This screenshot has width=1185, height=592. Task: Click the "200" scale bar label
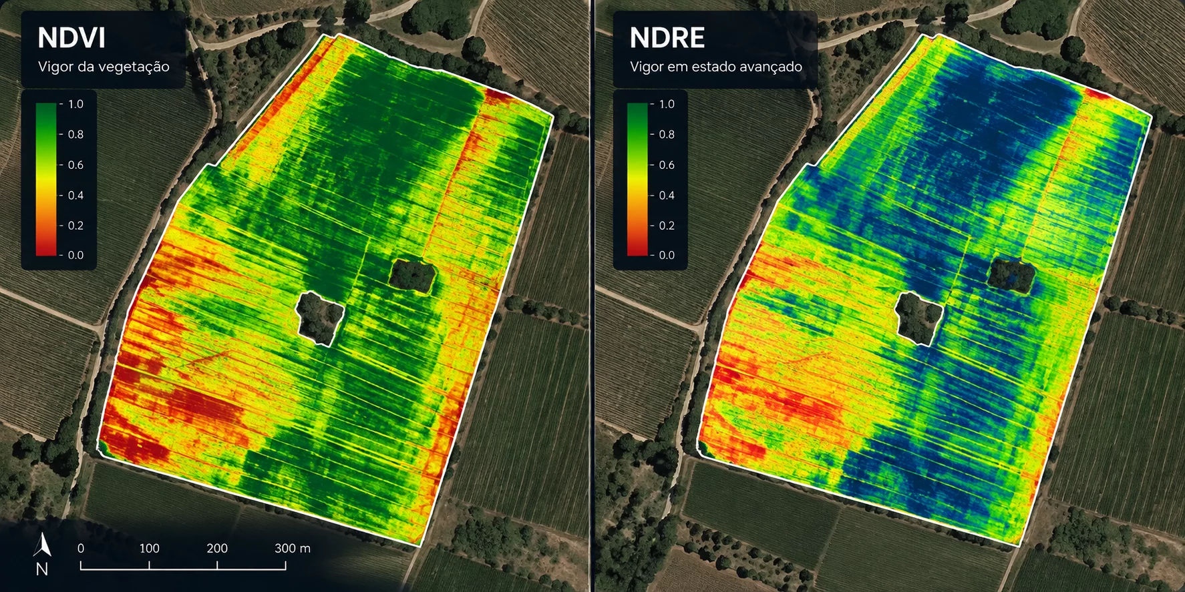click(217, 548)
